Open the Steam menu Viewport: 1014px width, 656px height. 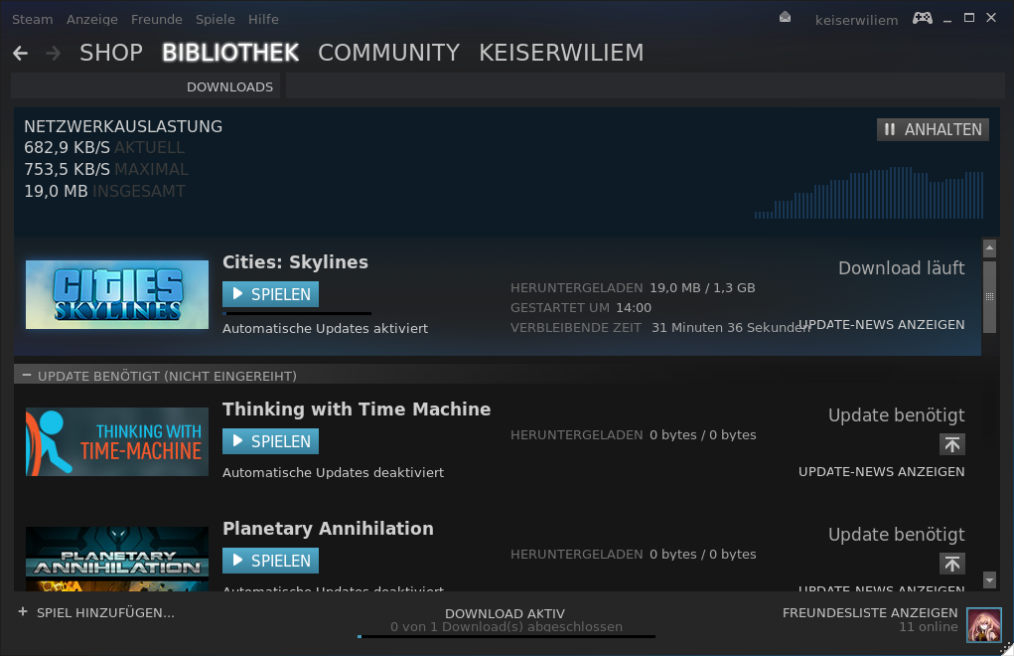[33, 20]
